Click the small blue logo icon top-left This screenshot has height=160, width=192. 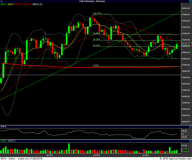[x=1, y=1]
